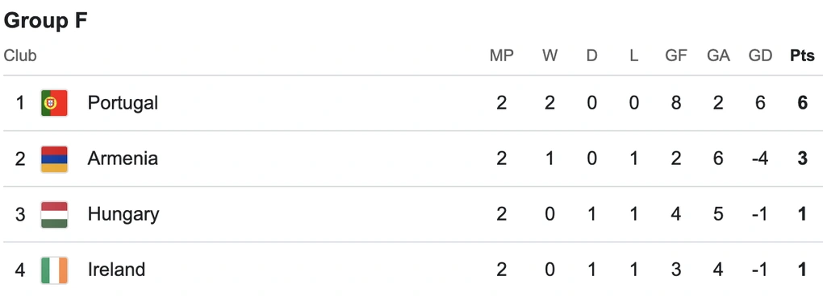
Task: Select the Ireland team name
Action: (116, 270)
